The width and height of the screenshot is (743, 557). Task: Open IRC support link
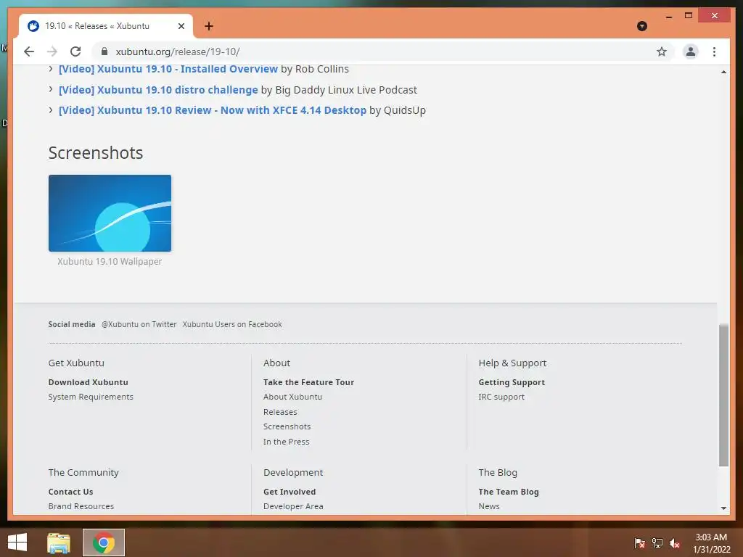(501, 397)
